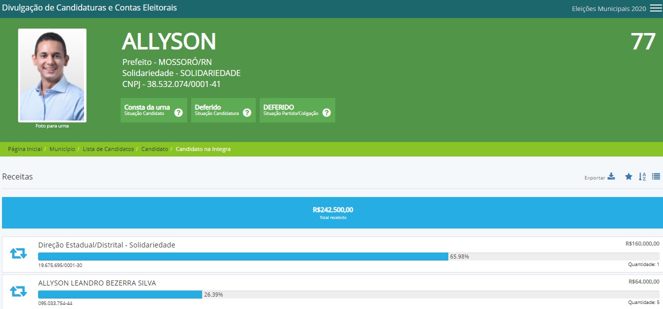This screenshot has height=309, width=663.
Task: Click the Solidariedade - SOLIDARIEDADE party text
Action: coord(182,73)
